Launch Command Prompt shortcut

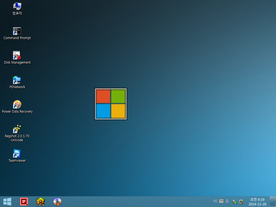point(17,34)
